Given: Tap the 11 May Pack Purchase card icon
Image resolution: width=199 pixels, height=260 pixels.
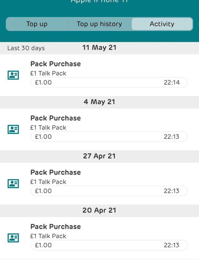Looking at the screenshot, I should click(x=13, y=75).
